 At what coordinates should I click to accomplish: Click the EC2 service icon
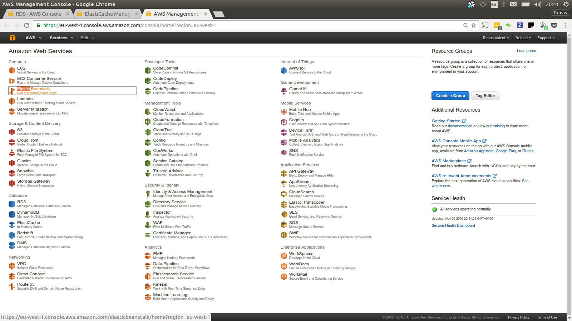(x=12, y=70)
